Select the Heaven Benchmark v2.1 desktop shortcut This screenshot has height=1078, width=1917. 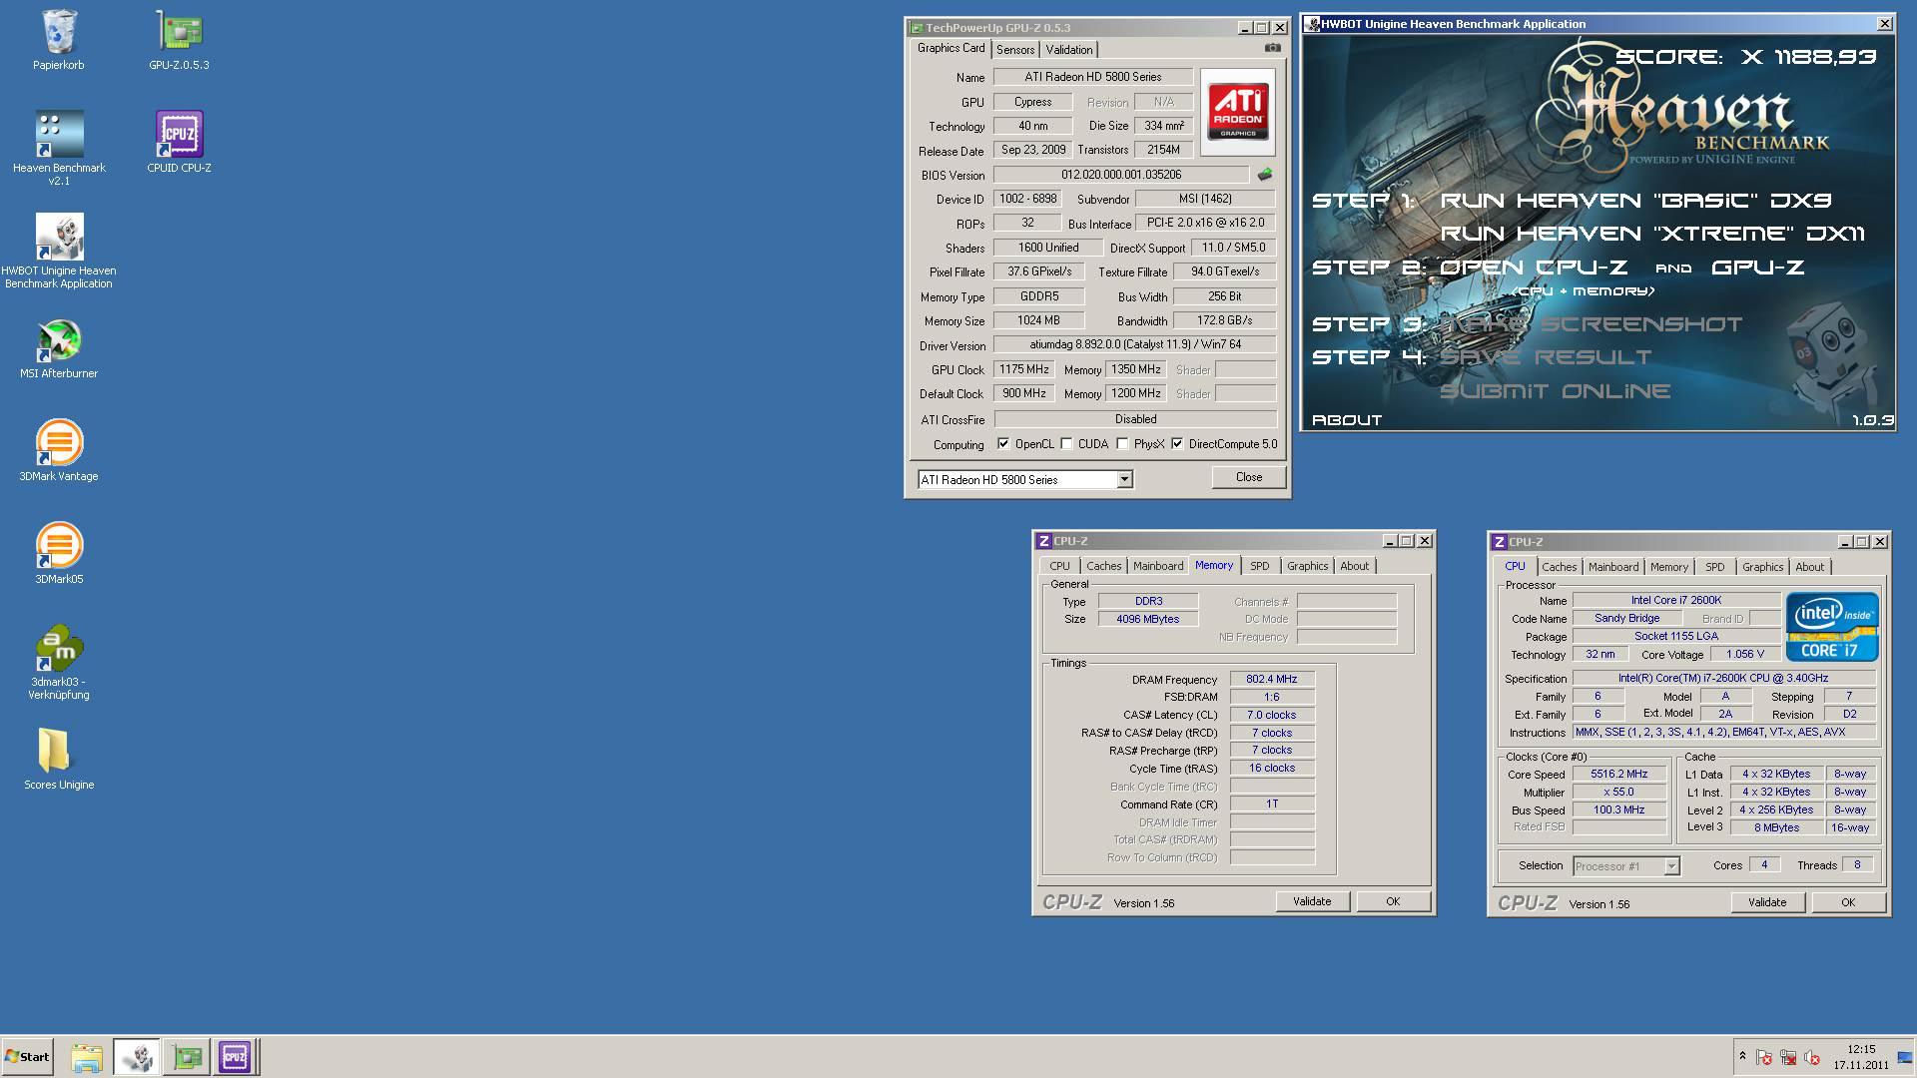click(x=59, y=148)
